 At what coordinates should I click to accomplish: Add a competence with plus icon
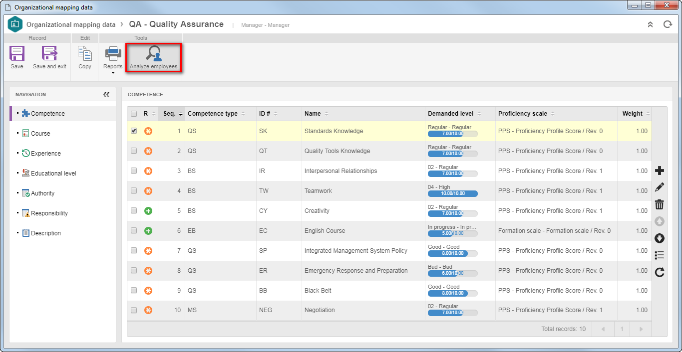pos(660,171)
